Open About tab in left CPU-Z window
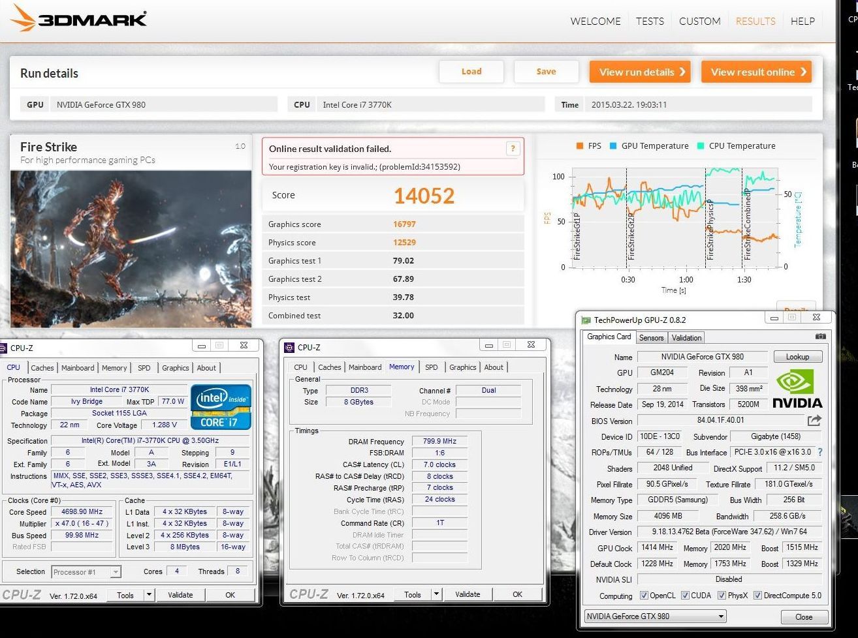This screenshot has height=638, width=858. pos(206,368)
